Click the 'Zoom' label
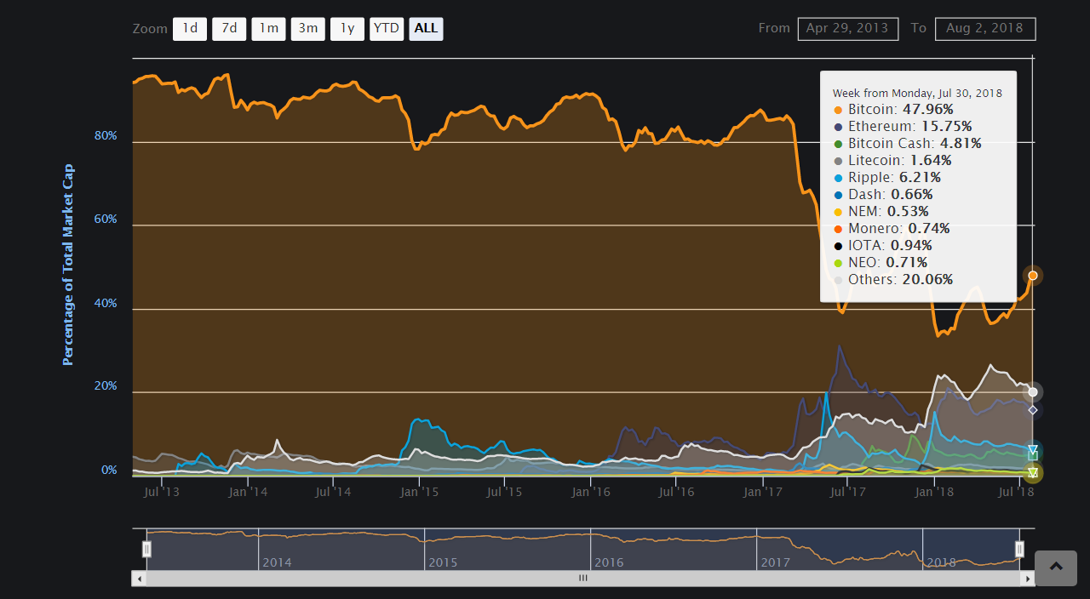Screen dimensions: 1090x599 pyautogui.click(x=149, y=29)
